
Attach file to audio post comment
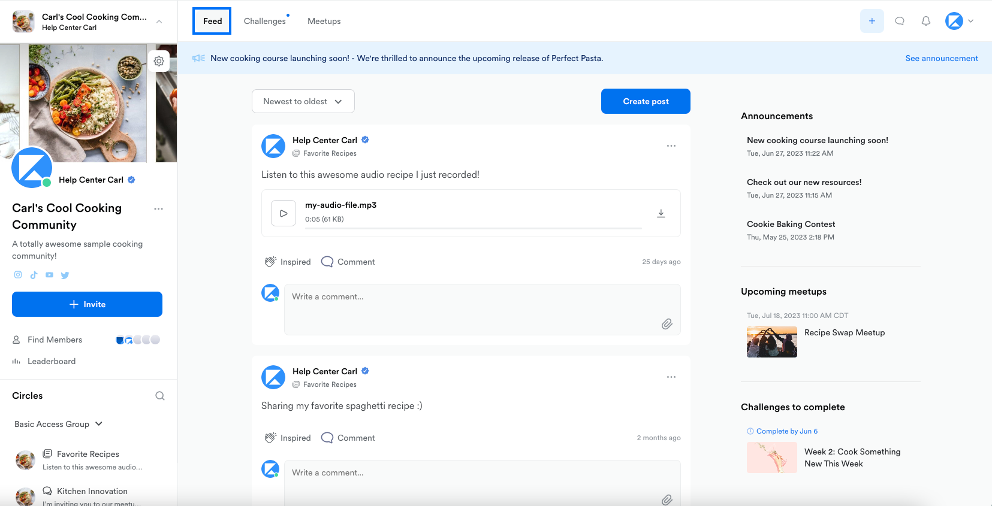tap(667, 324)
